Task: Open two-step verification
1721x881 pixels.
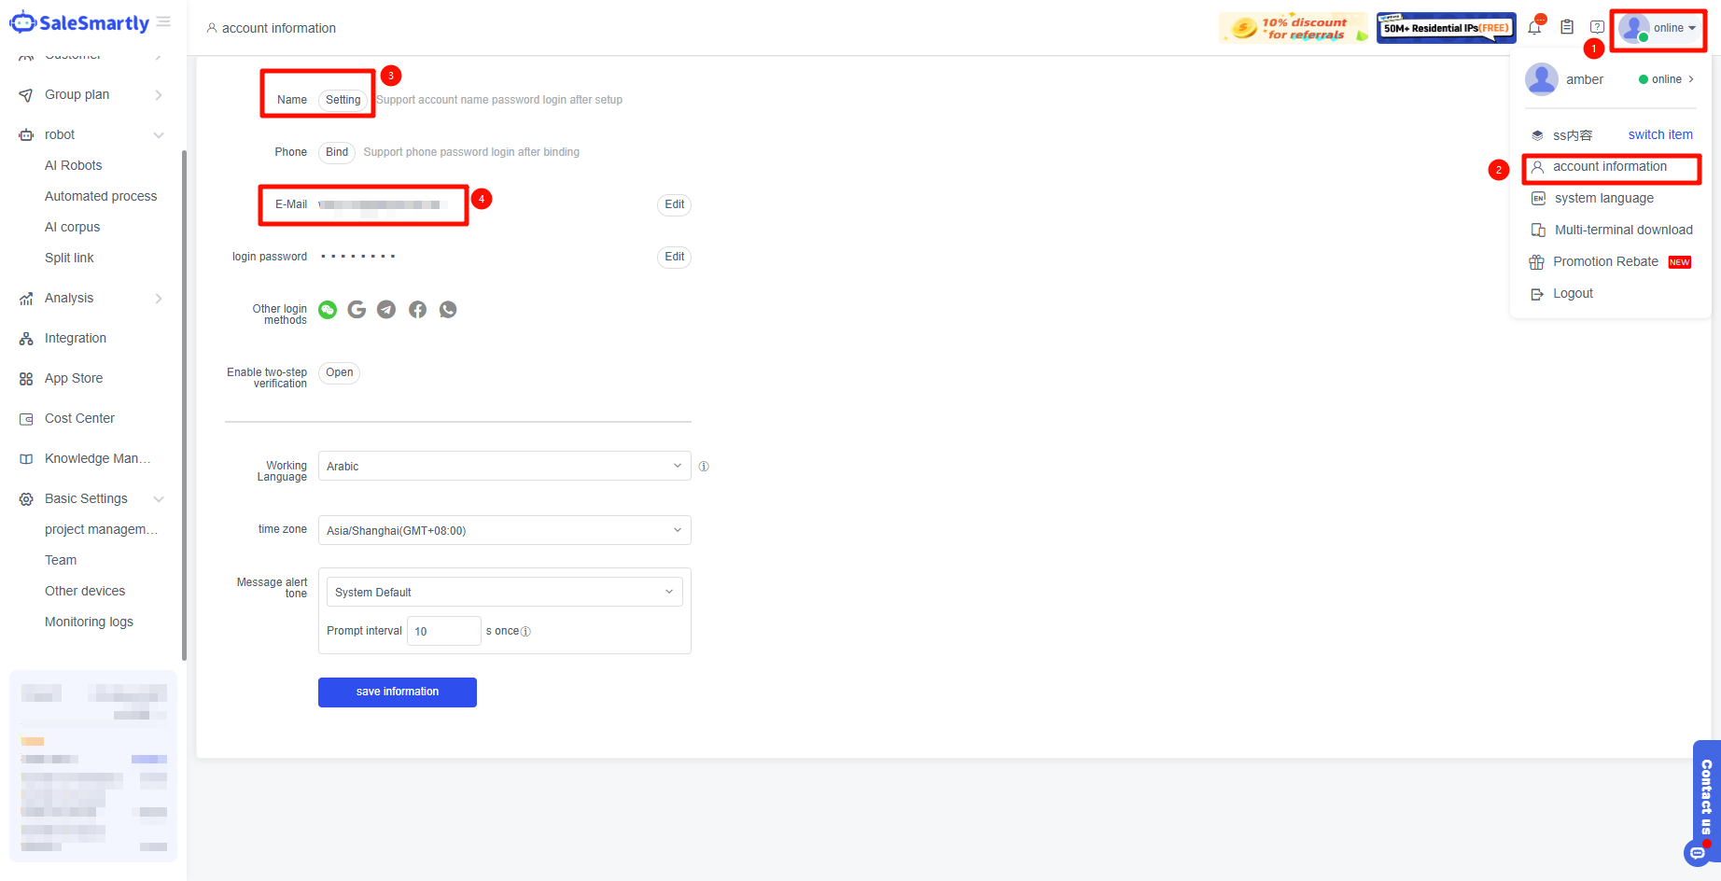Action: [339, 372]
